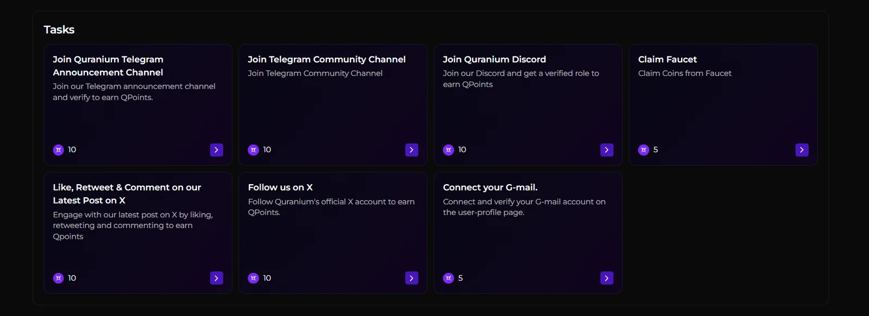
Task: Select the Claim Faucet card title
Action: click(668, 59)
